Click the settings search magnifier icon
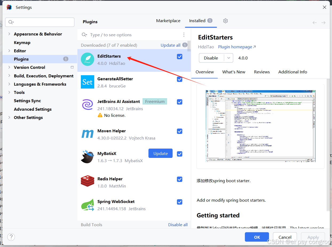Image resolution: width=332 pixels, height=247 pixels. coord(11,22)
